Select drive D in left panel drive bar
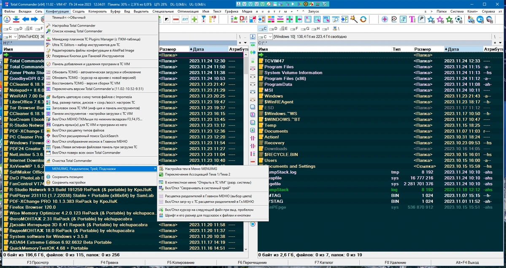Screen dimensions: 506x268 [18, 29]
